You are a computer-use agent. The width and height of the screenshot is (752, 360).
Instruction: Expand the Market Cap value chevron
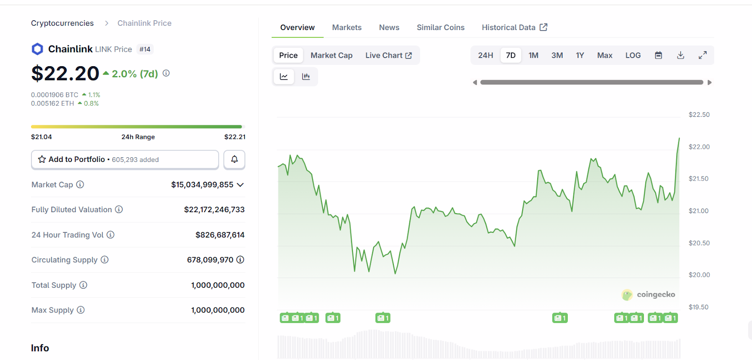[240, 185]
